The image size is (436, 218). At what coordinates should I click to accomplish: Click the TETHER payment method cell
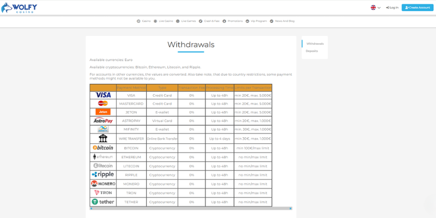click(131, 202)
